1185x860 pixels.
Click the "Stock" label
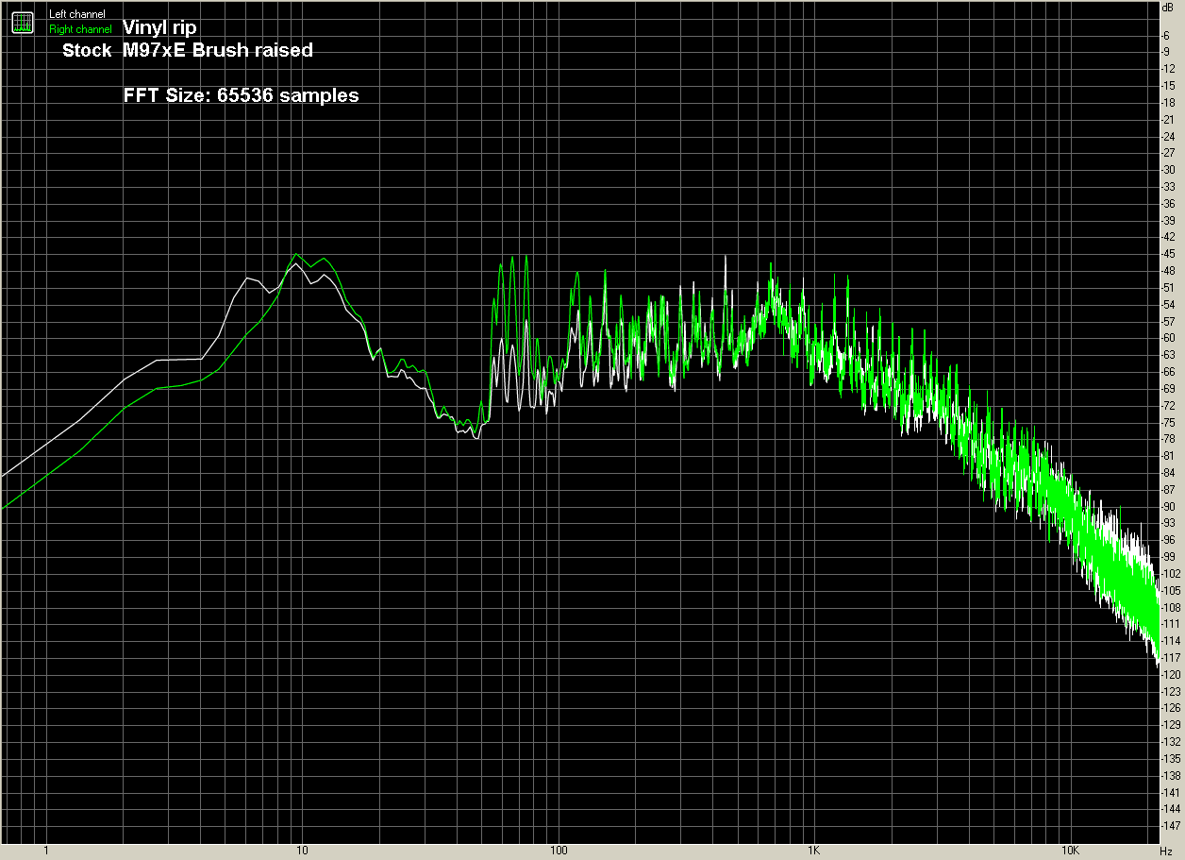(87, 51)
